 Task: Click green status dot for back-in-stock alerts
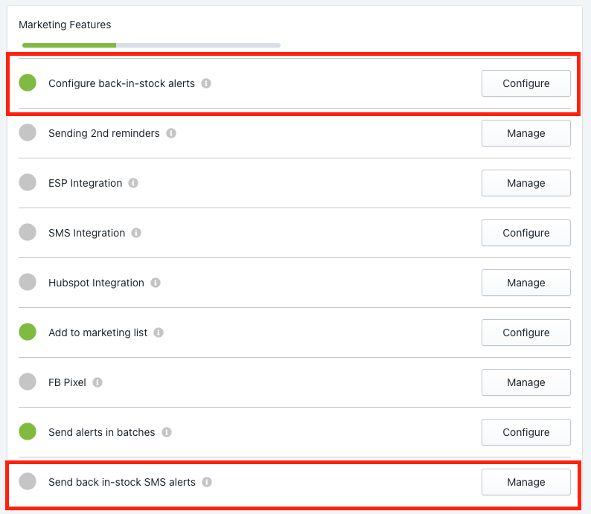point(28,83)
